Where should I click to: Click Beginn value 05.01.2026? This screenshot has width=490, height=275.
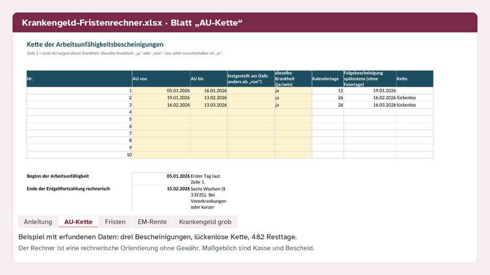[x=161, y=178]
